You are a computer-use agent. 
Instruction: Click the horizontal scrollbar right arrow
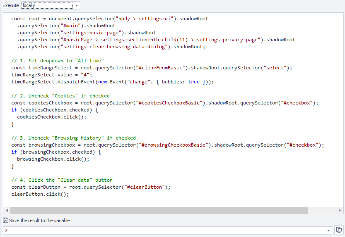point(340,211)
